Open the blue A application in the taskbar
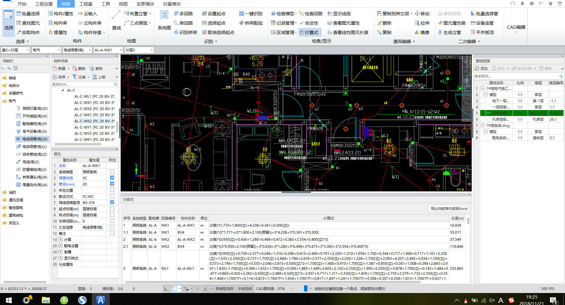Screen dimensions: 565x305 (x=101, y=300)
